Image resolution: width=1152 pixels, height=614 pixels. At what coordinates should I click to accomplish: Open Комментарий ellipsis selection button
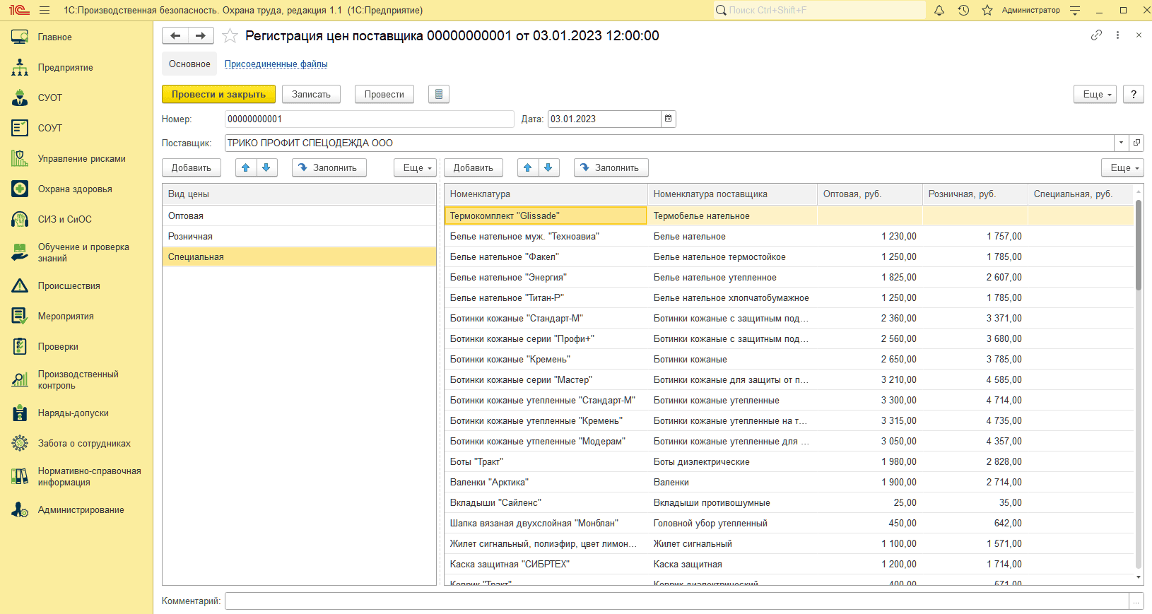click(x=1136, y=601)
